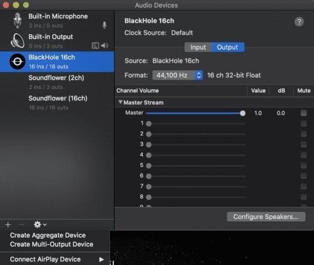Open the 44,100 Hz format dropdown
Viewport: 314px width, 265px height.
tap(177, 75)
